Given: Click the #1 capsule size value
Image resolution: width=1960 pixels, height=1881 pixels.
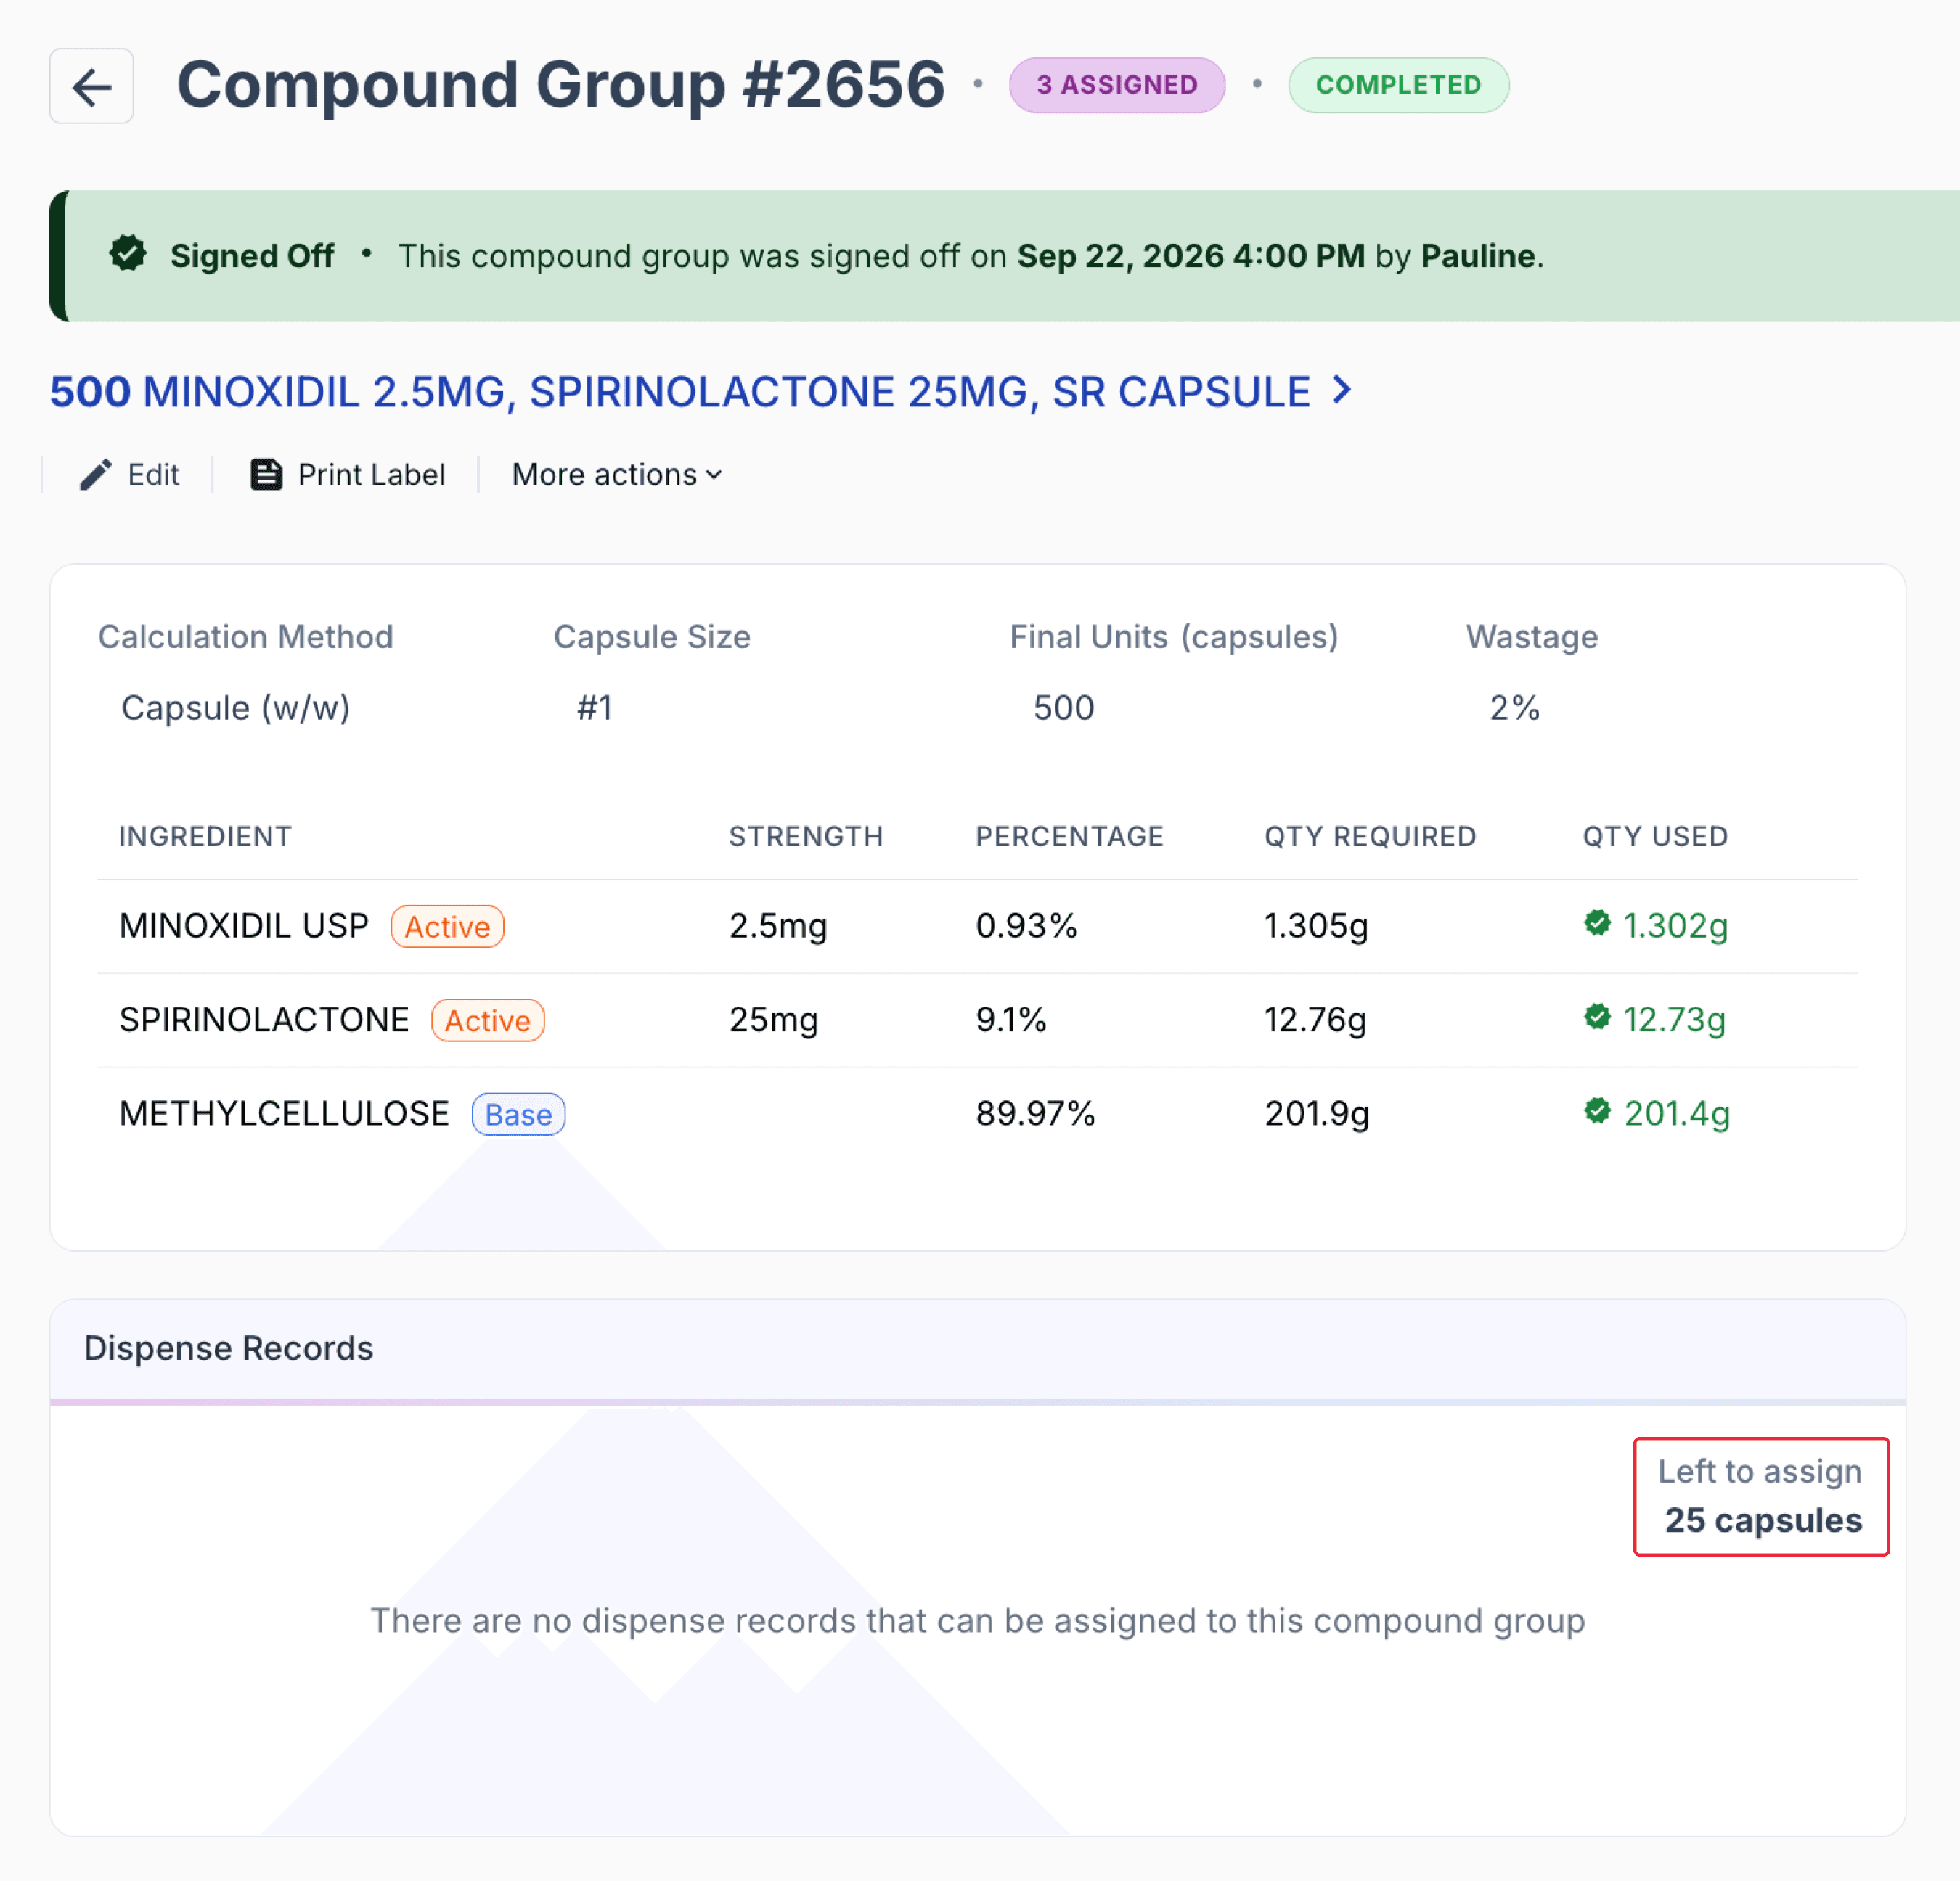Looking at the screenshot, I should pyautogui.click(x=595, y=708).
